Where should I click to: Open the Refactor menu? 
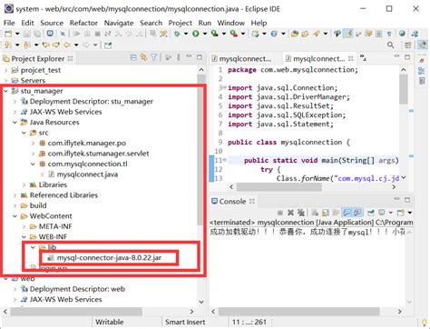point(83,23)
